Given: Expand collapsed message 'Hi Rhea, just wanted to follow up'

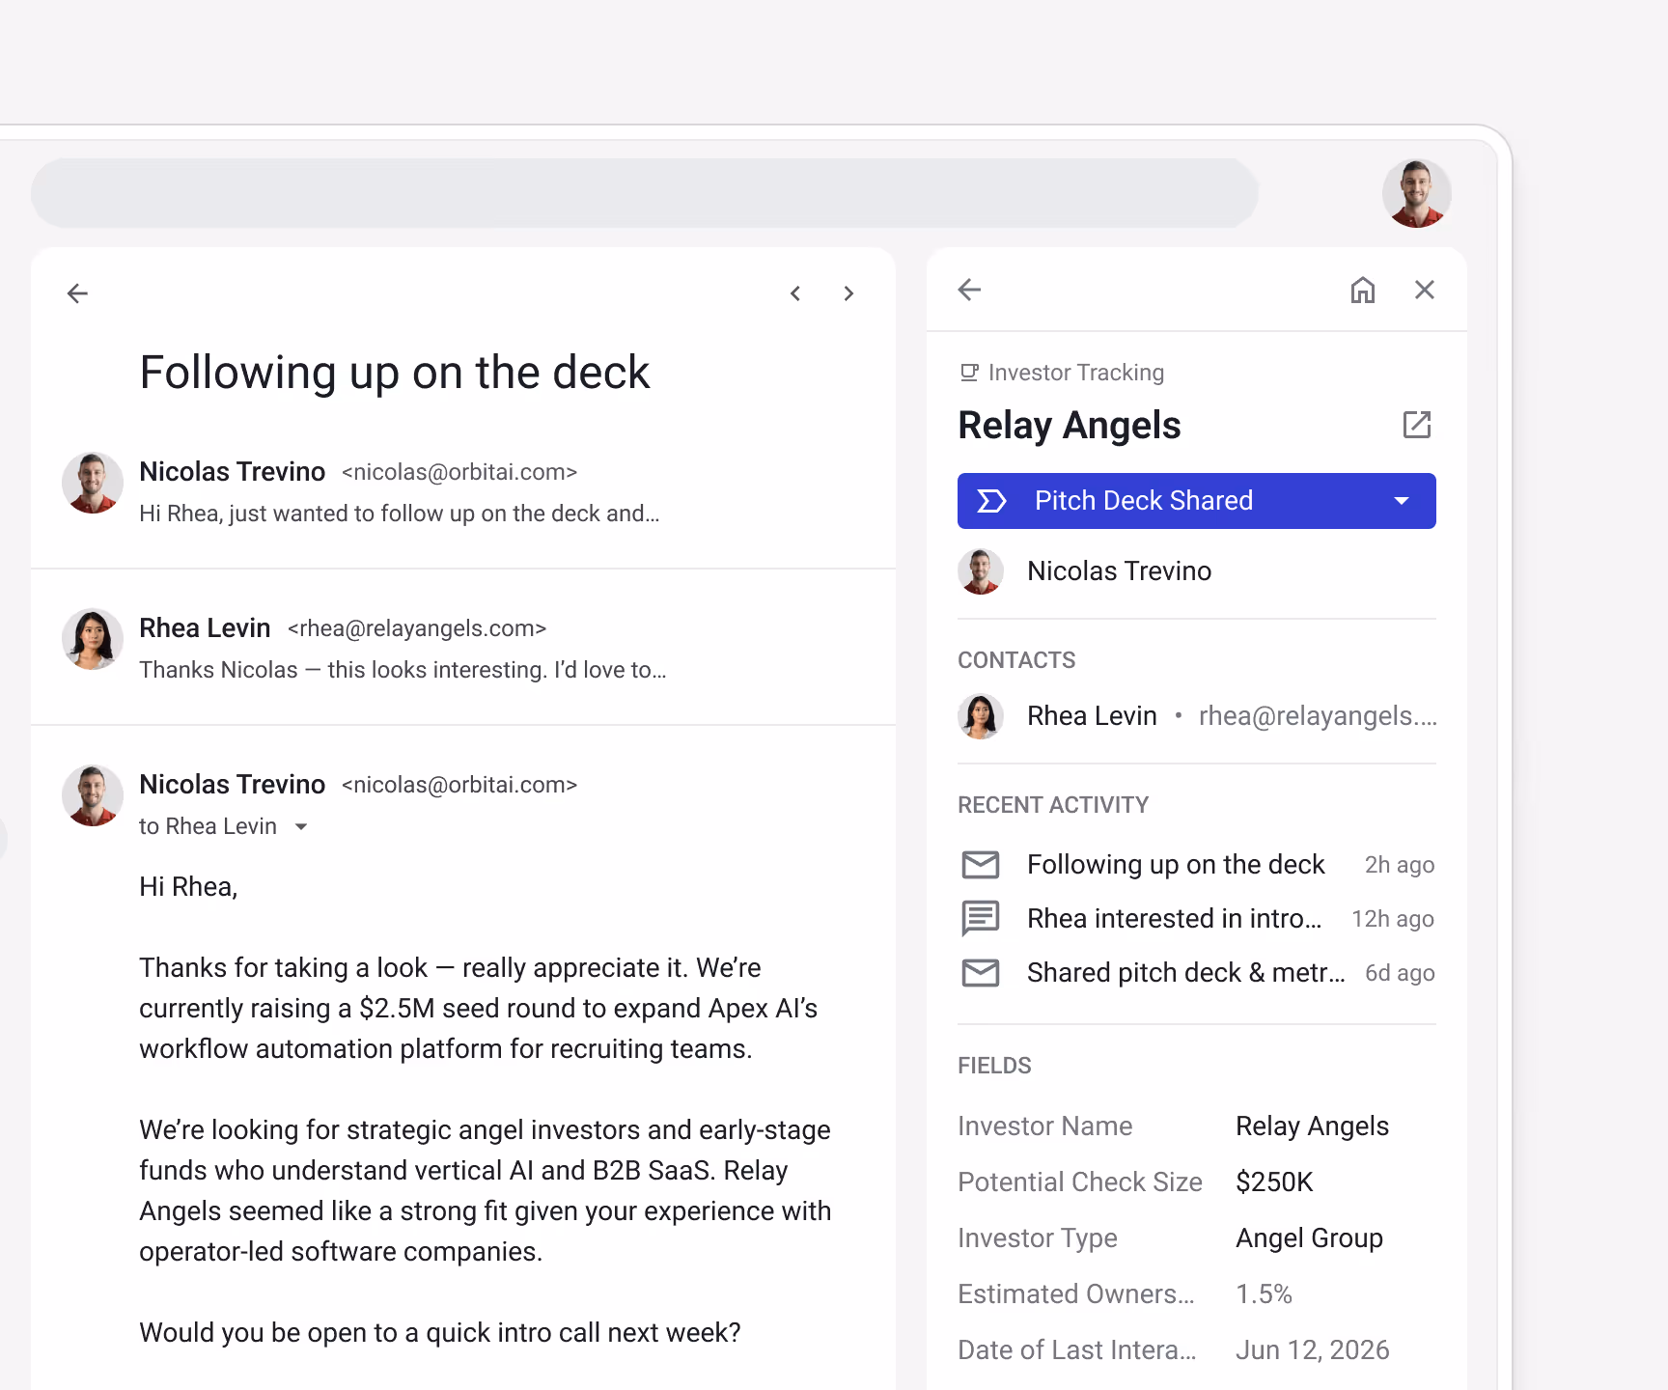Looking at the screenshot, I should 400,514.
